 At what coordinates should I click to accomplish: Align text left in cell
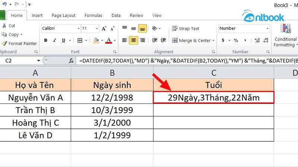click(124, 40)
